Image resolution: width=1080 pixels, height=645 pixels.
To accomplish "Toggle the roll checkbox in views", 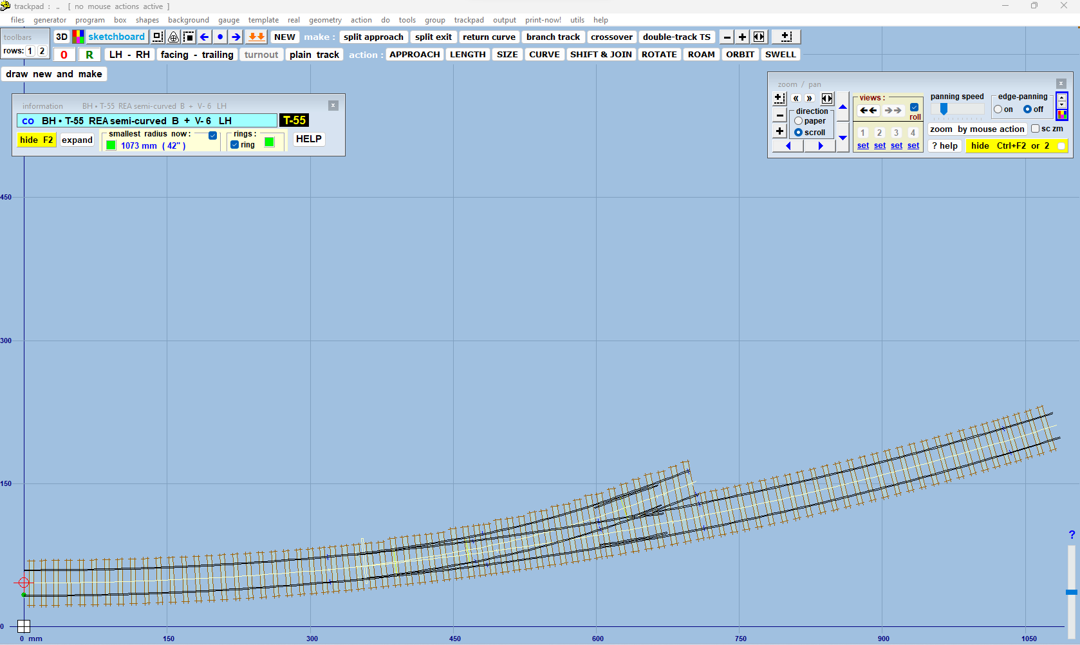I will tap(915, 107).
